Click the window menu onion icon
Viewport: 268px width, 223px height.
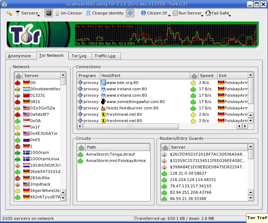pos(4,4)
